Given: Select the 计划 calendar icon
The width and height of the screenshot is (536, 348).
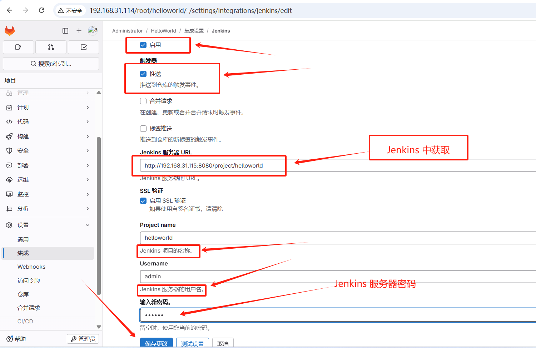Looking at the screenshot, I should 9,108.
